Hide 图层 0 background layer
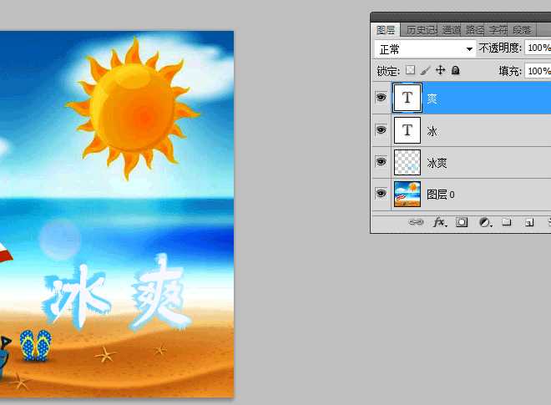Image resolution: width=551 pixels, height=405 pixels. click(x=381, y=194)
